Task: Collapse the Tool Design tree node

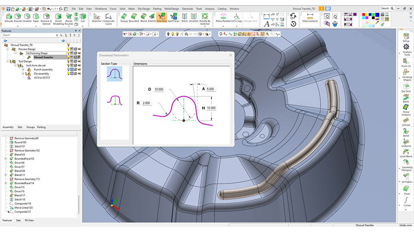Action: point(7,61)
